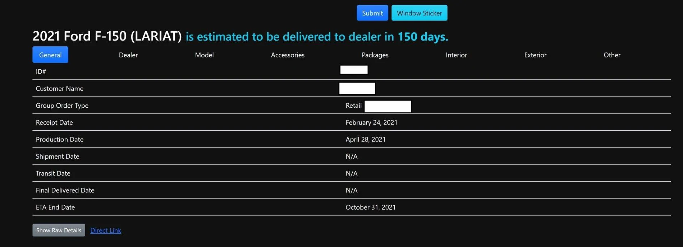
Task: Click the 2021 Ford F-150 (LARIAT) heading
Action: (107, 36)
